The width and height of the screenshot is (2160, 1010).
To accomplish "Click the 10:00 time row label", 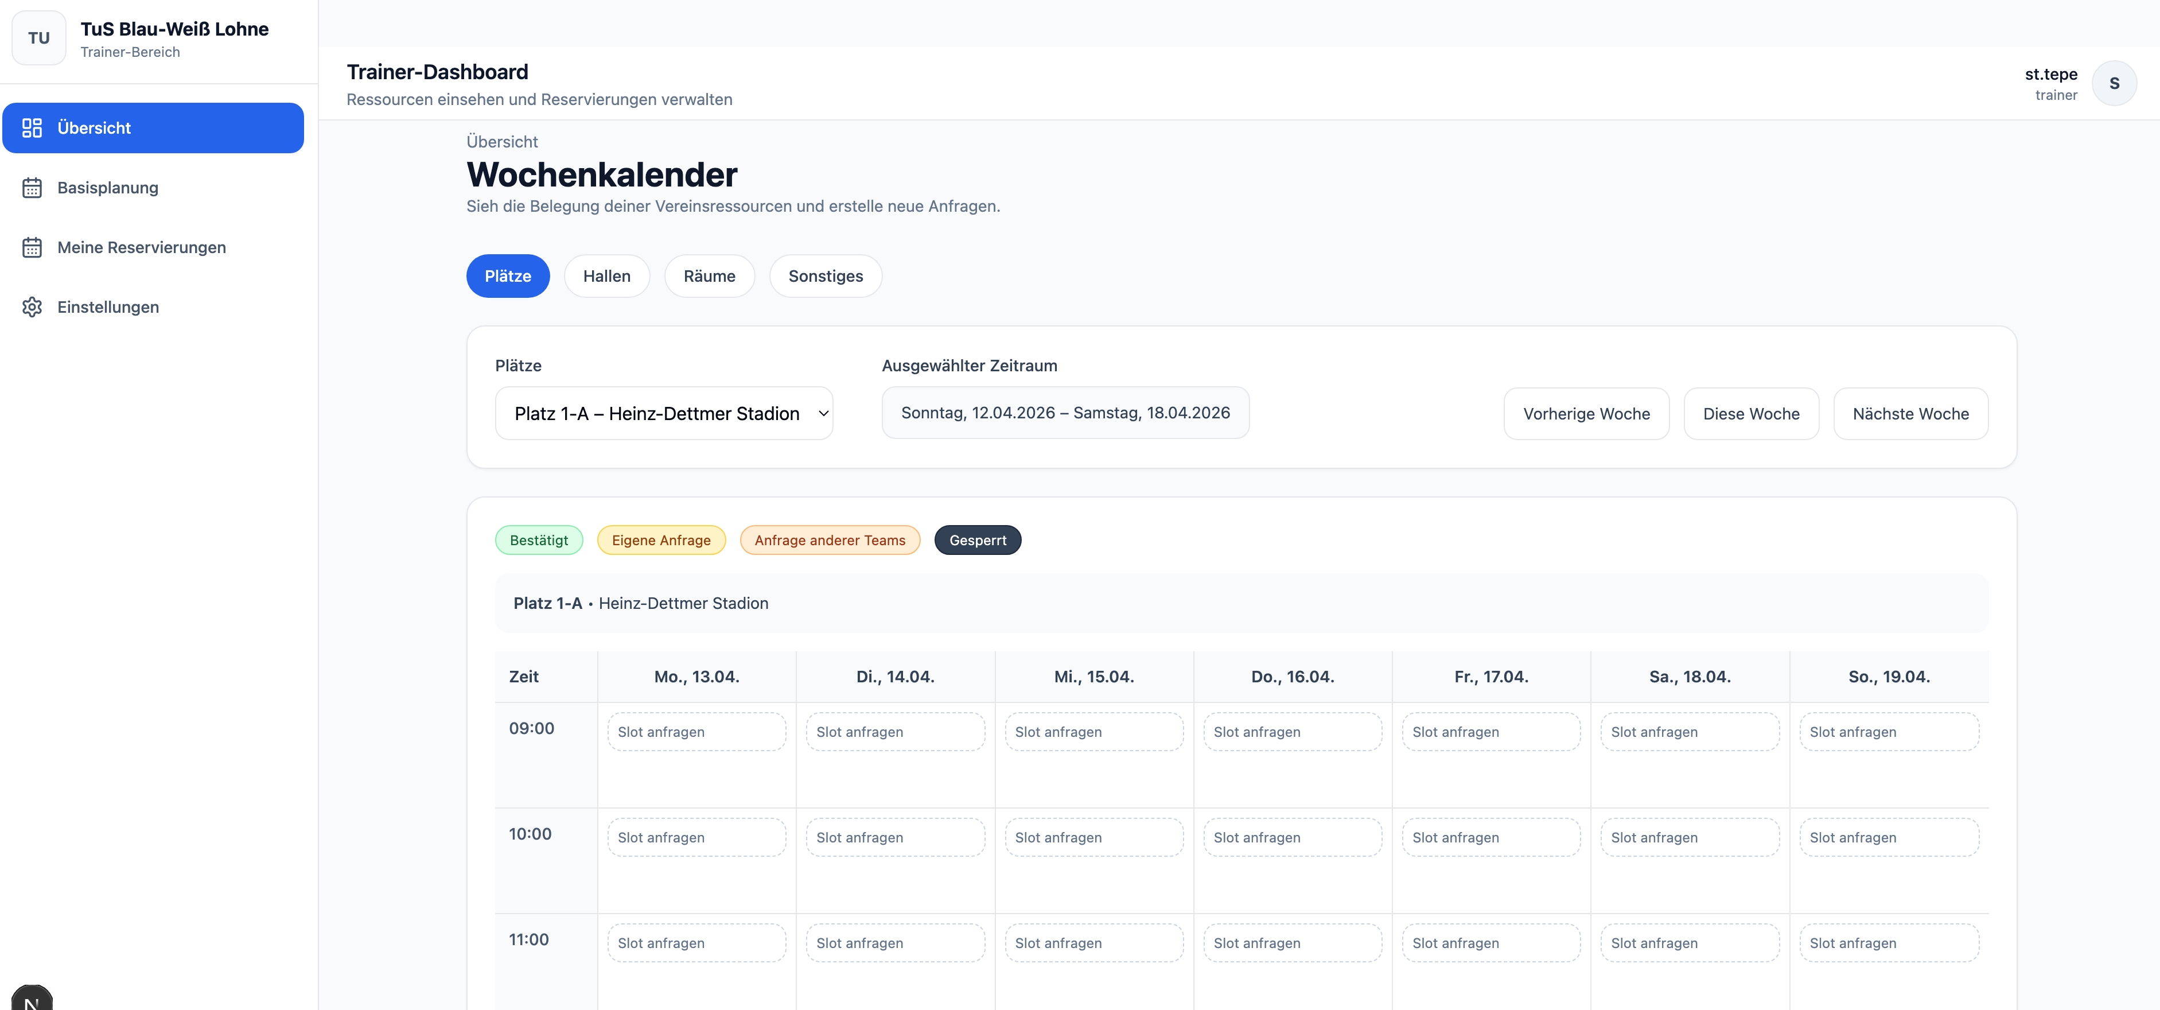I will [530, 834].
